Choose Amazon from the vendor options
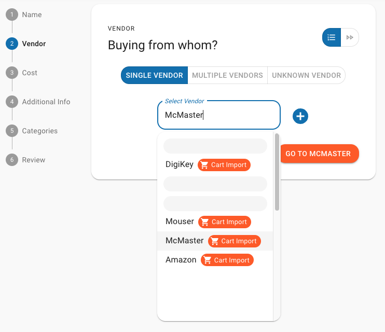The image size is (385, 332). pos(181,260)
